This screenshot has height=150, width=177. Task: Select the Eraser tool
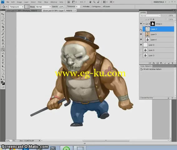tap(2, 47)
